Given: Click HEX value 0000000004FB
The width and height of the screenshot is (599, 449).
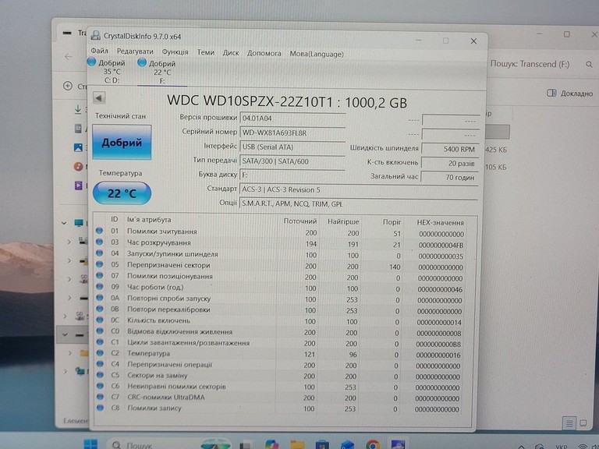Looking at the screenshot, I should [441, 245].
